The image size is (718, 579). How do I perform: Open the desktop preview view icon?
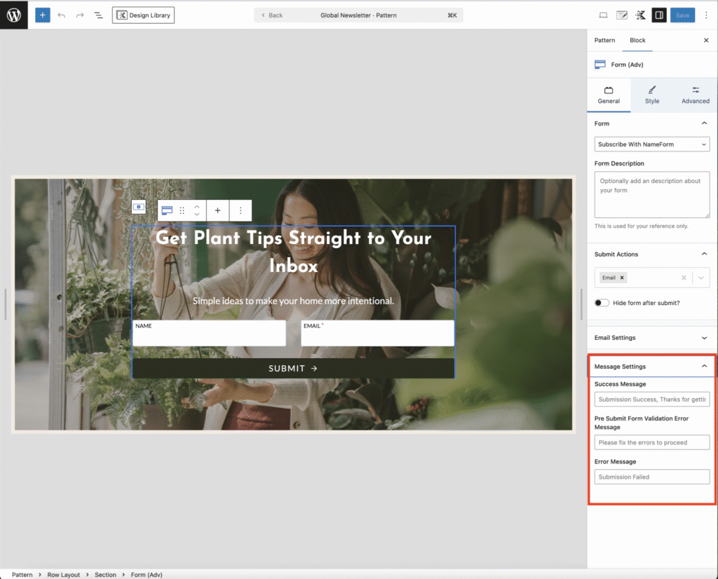(603, 15)
